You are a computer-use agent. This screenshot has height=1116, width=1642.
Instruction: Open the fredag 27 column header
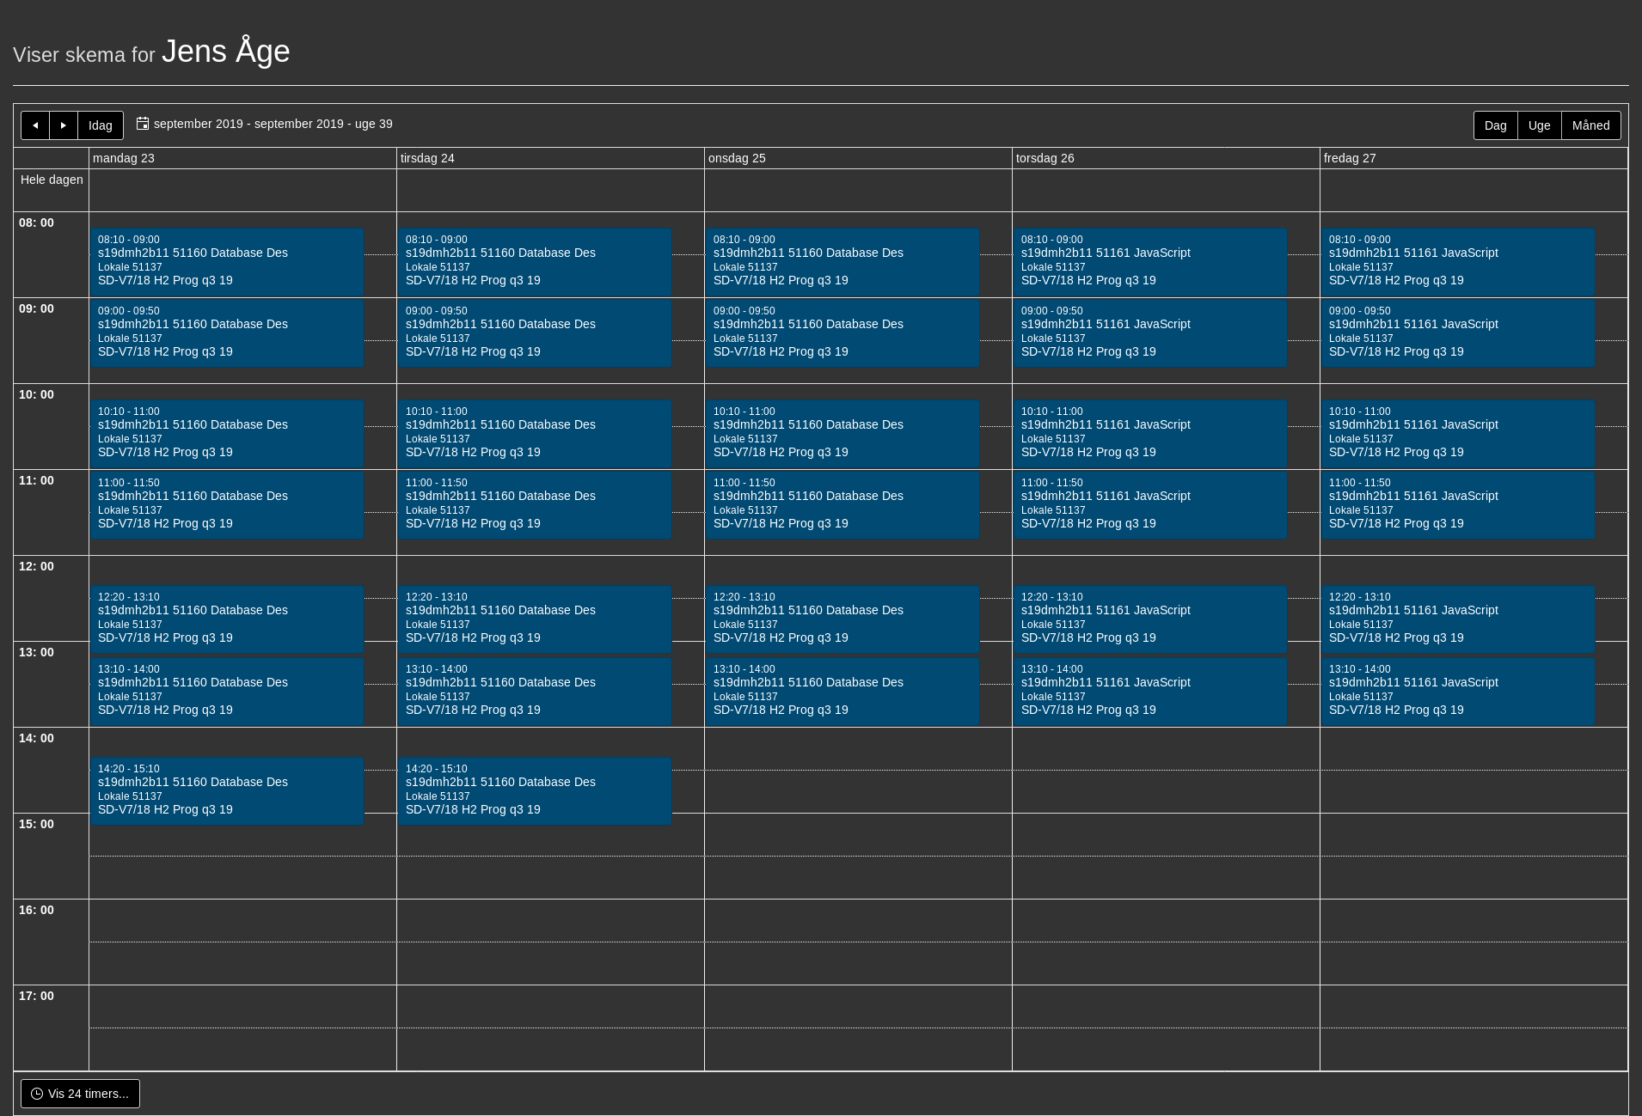pyautogui.click(x=1350, y=158)
